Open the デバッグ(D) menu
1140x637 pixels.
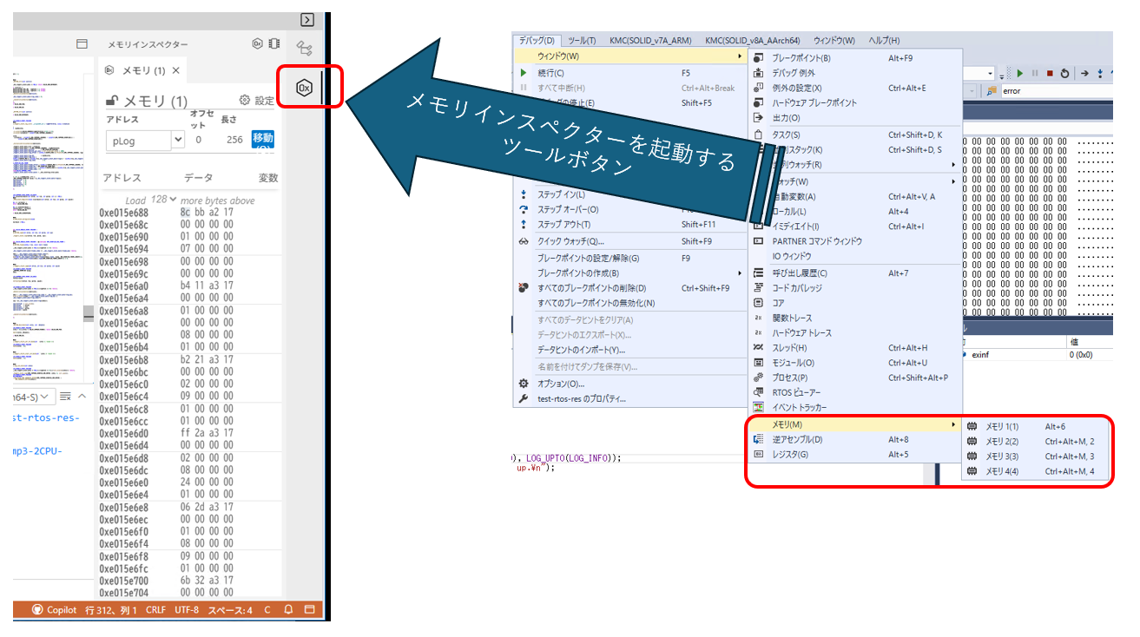[537, 41]
